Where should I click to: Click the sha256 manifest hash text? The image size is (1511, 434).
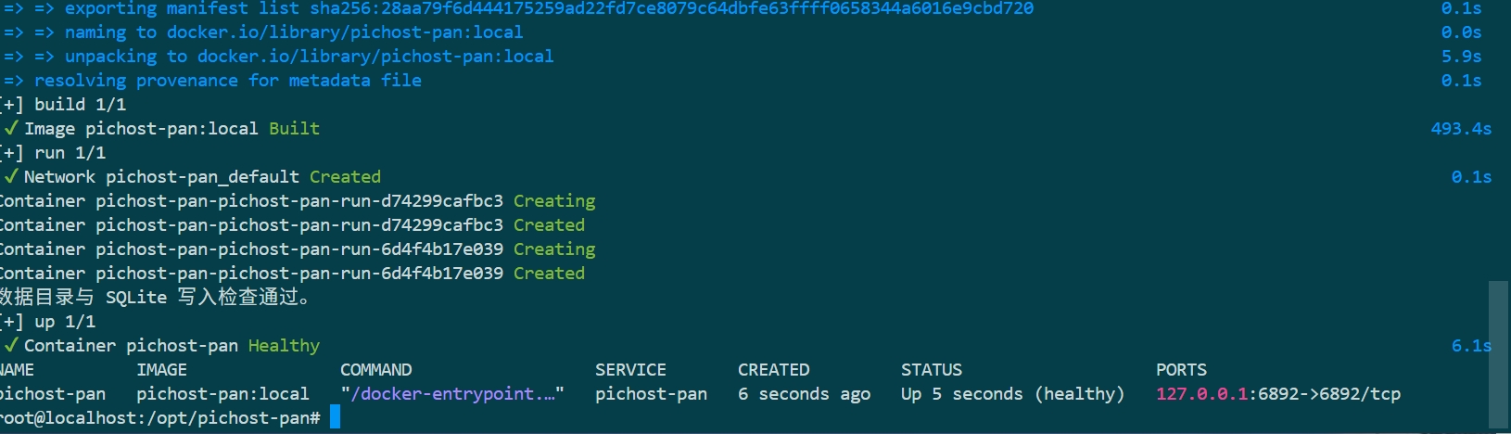671,8
